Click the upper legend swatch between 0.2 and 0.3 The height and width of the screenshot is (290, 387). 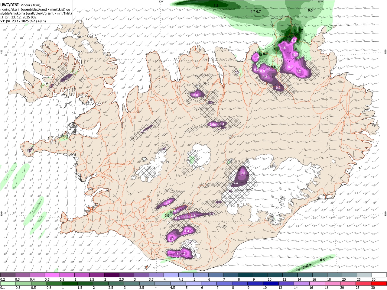[x=8, y=275]
